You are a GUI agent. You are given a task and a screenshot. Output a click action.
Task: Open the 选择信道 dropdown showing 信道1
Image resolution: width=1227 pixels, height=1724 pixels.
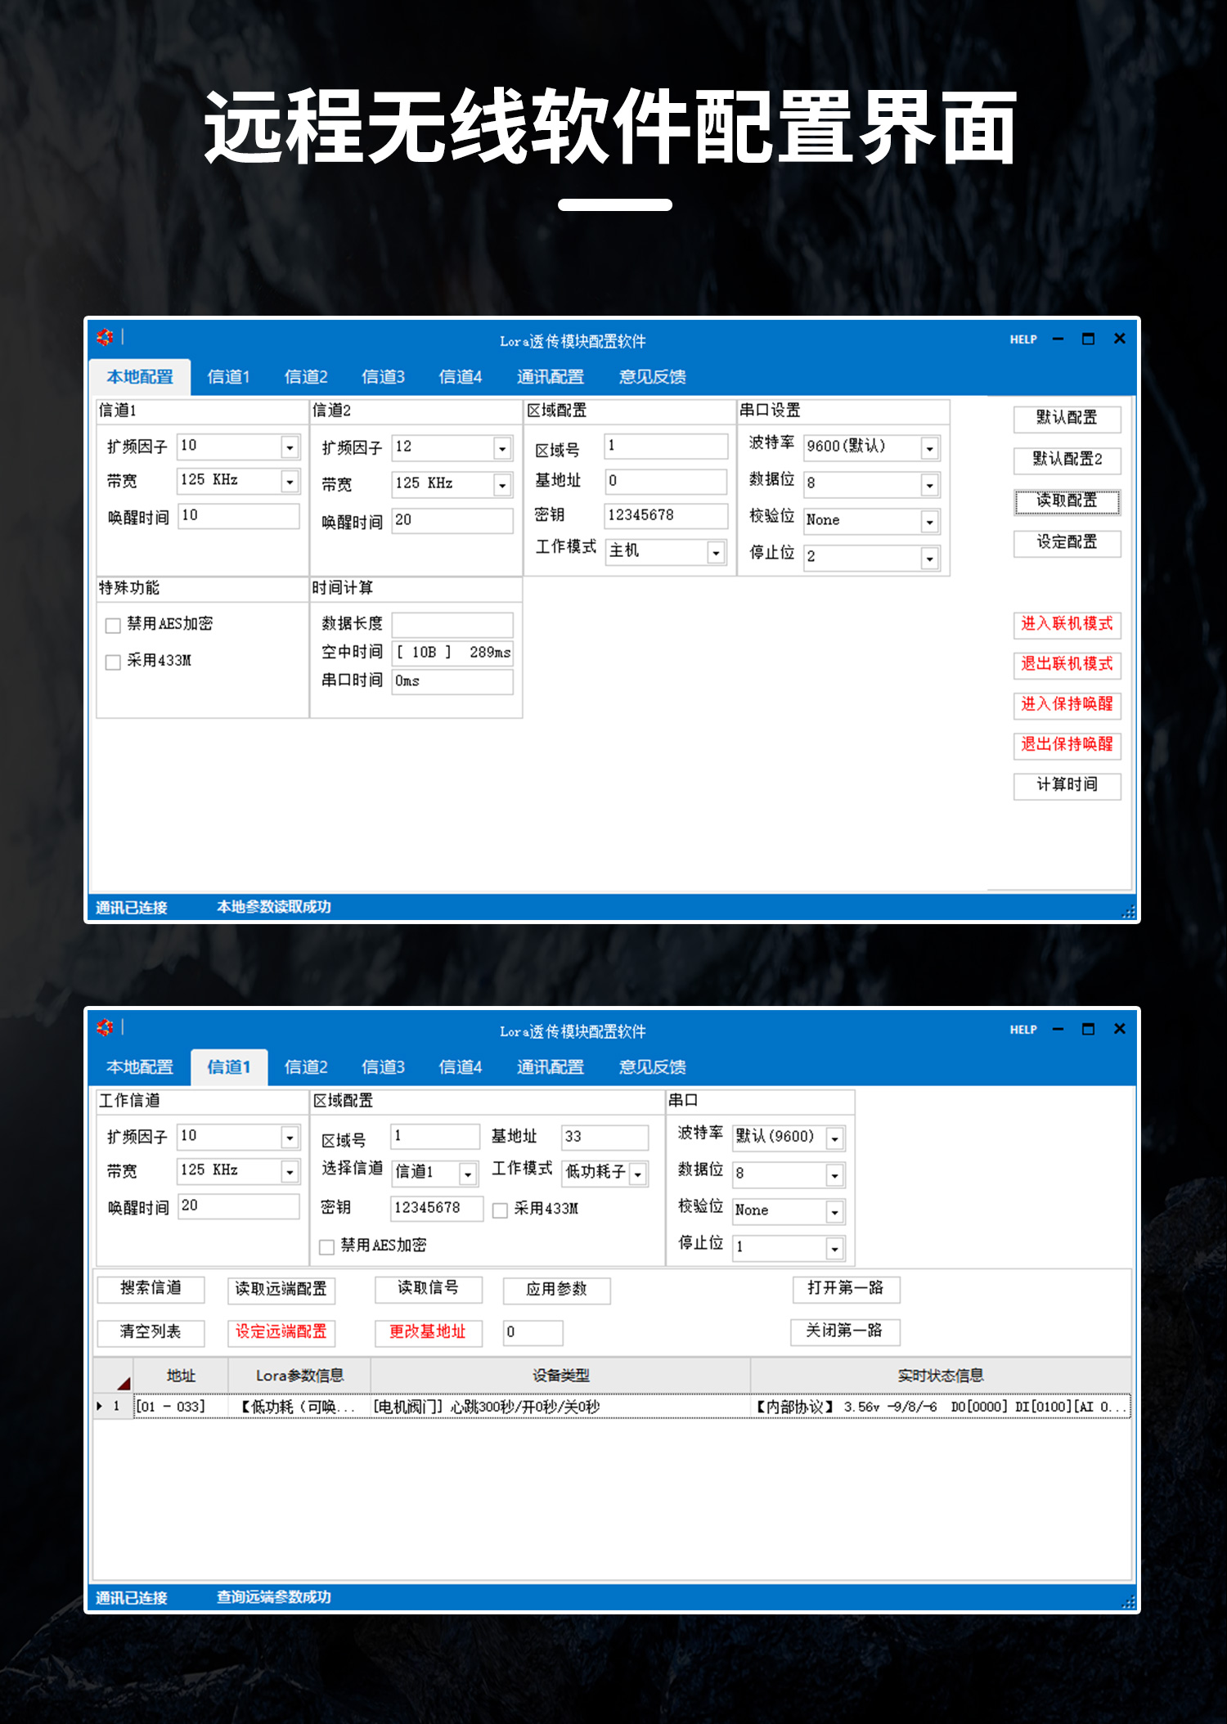tap(467, 1174)
